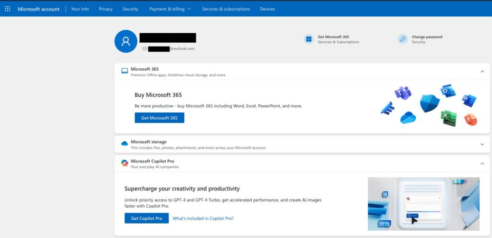Go to the Your info tab
This screenshot has height=238, width=492.
click(x=80, y=9)
